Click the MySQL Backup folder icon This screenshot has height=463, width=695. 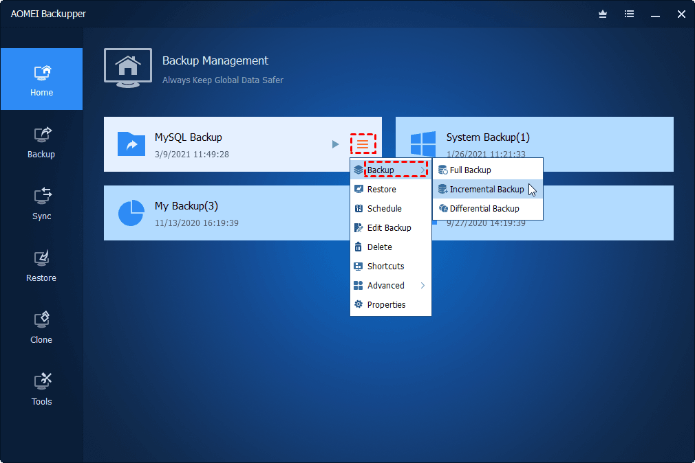coord(131,144)
